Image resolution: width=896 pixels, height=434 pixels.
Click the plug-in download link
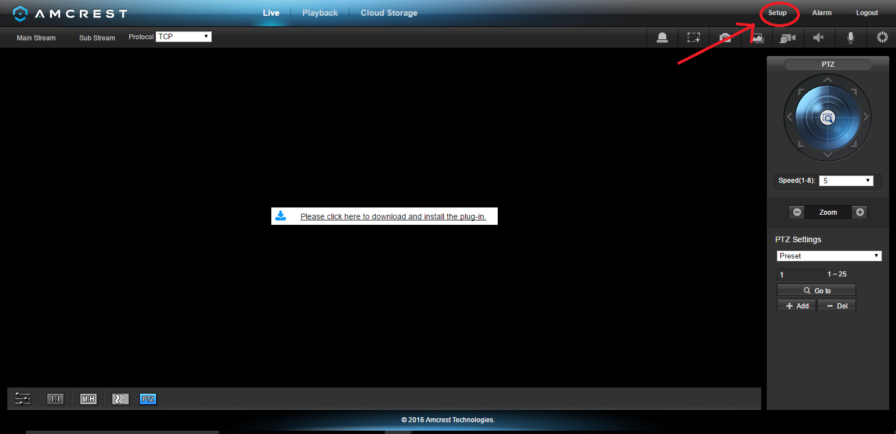(393, 216)
